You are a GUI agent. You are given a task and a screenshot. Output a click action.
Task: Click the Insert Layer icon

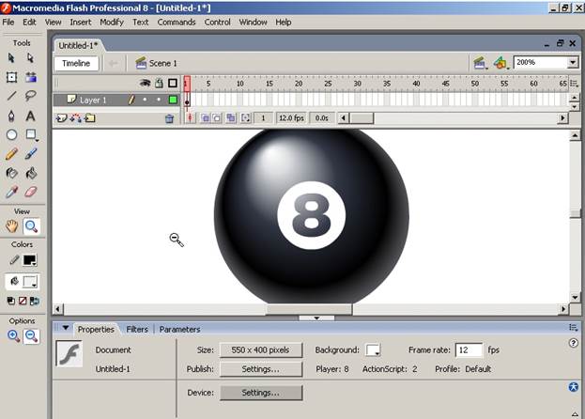click(x=61, y=118)
